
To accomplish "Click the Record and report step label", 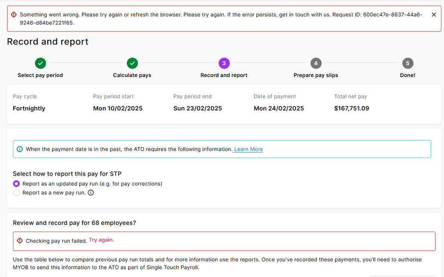I will coord(224,75).
